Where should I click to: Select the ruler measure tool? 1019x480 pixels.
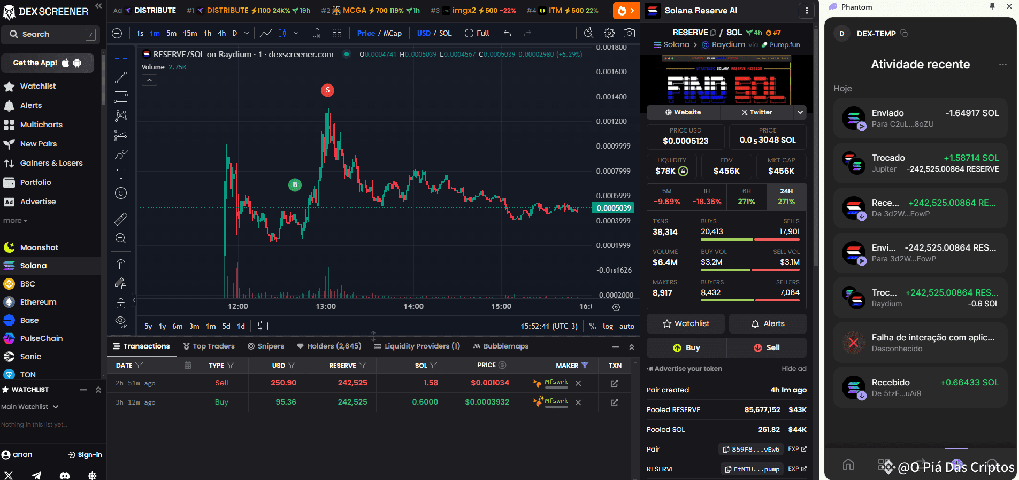pyautogui.click(x=121, y=219)
